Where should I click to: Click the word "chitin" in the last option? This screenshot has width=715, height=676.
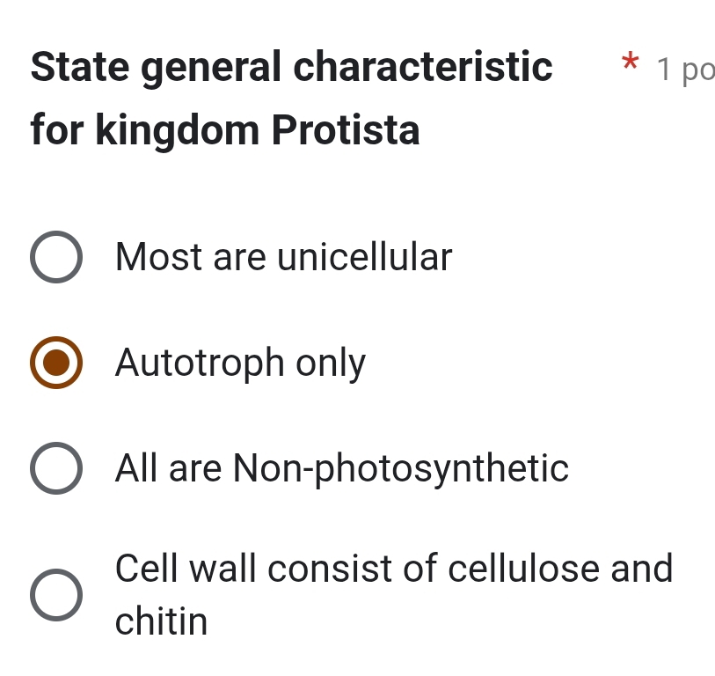(x=162, y=622)
